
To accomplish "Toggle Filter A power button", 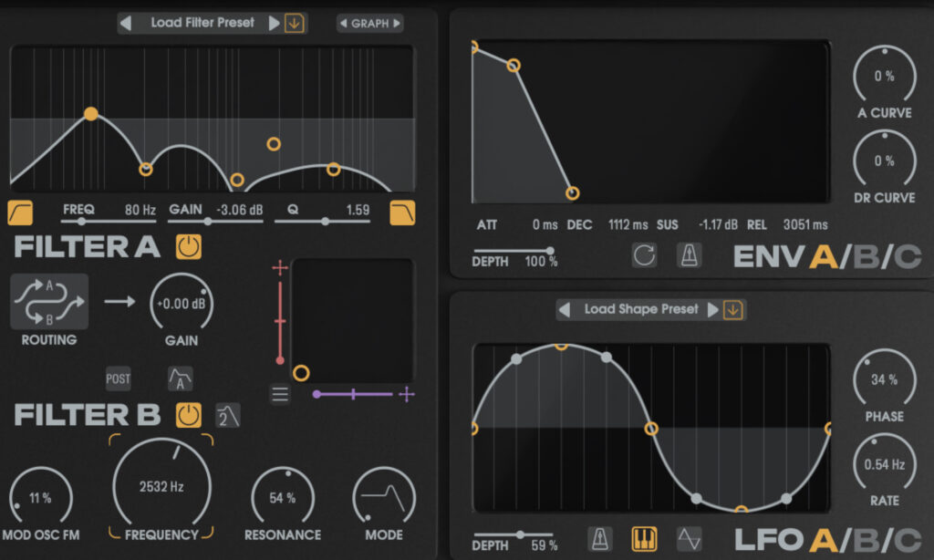I will 189,246.
